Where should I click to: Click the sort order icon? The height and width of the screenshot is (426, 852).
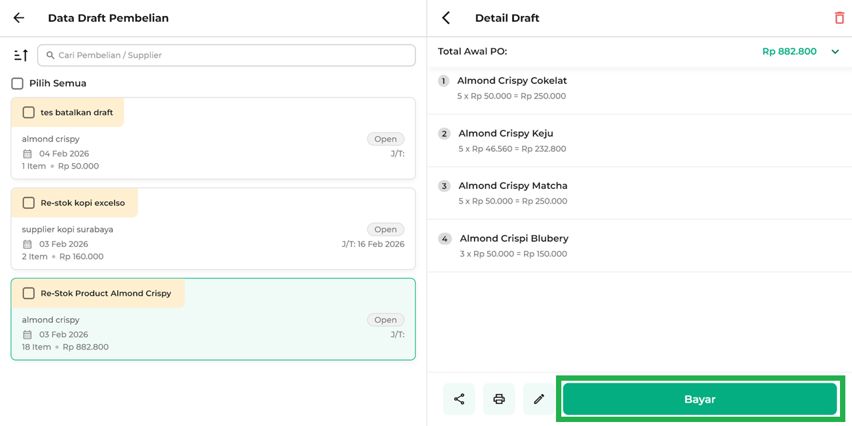[21, 55]
